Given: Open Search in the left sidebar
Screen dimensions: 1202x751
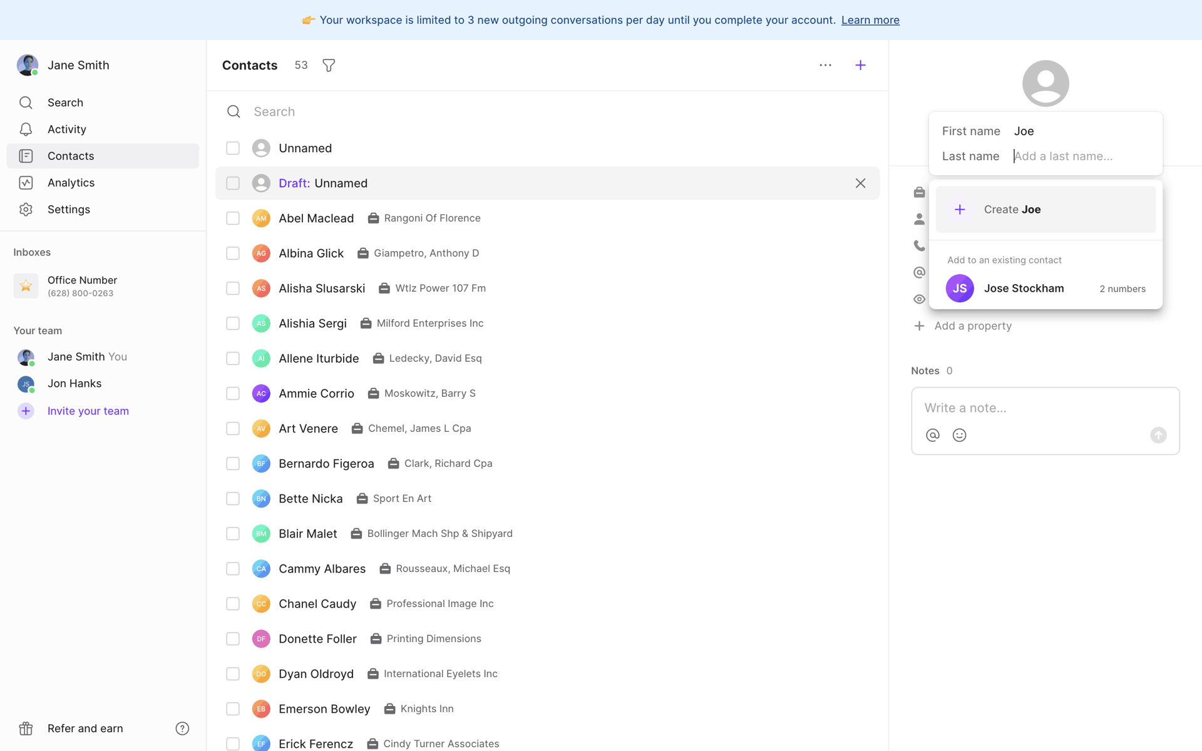Looking at the screenshot, I should coord(103,103).
